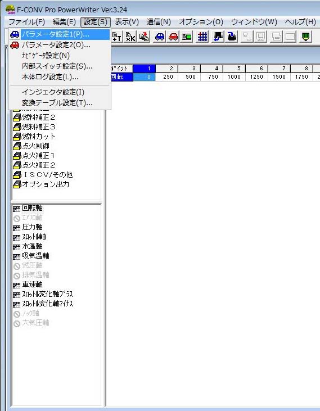Select スロットル変化軸プラス in the axis list
The width and height of the screenshot is (320, 411).
43,295
